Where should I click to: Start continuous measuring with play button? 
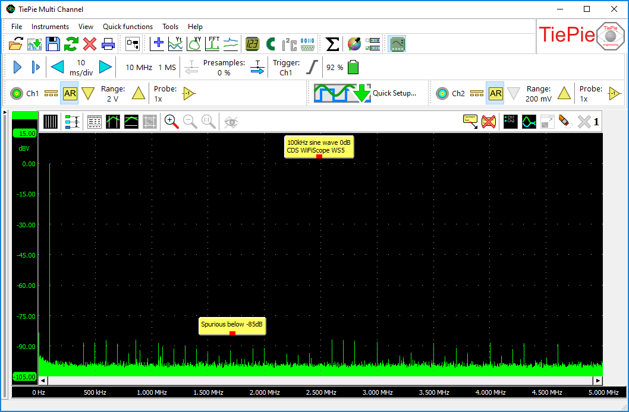point(17,67)
